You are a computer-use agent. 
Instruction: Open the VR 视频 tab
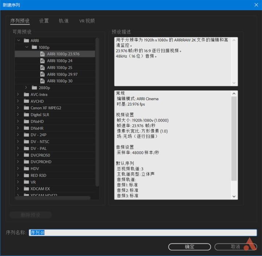point(87,21)
